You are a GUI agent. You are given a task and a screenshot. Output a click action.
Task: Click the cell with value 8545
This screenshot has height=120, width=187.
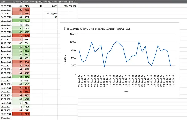click(26, 84)
